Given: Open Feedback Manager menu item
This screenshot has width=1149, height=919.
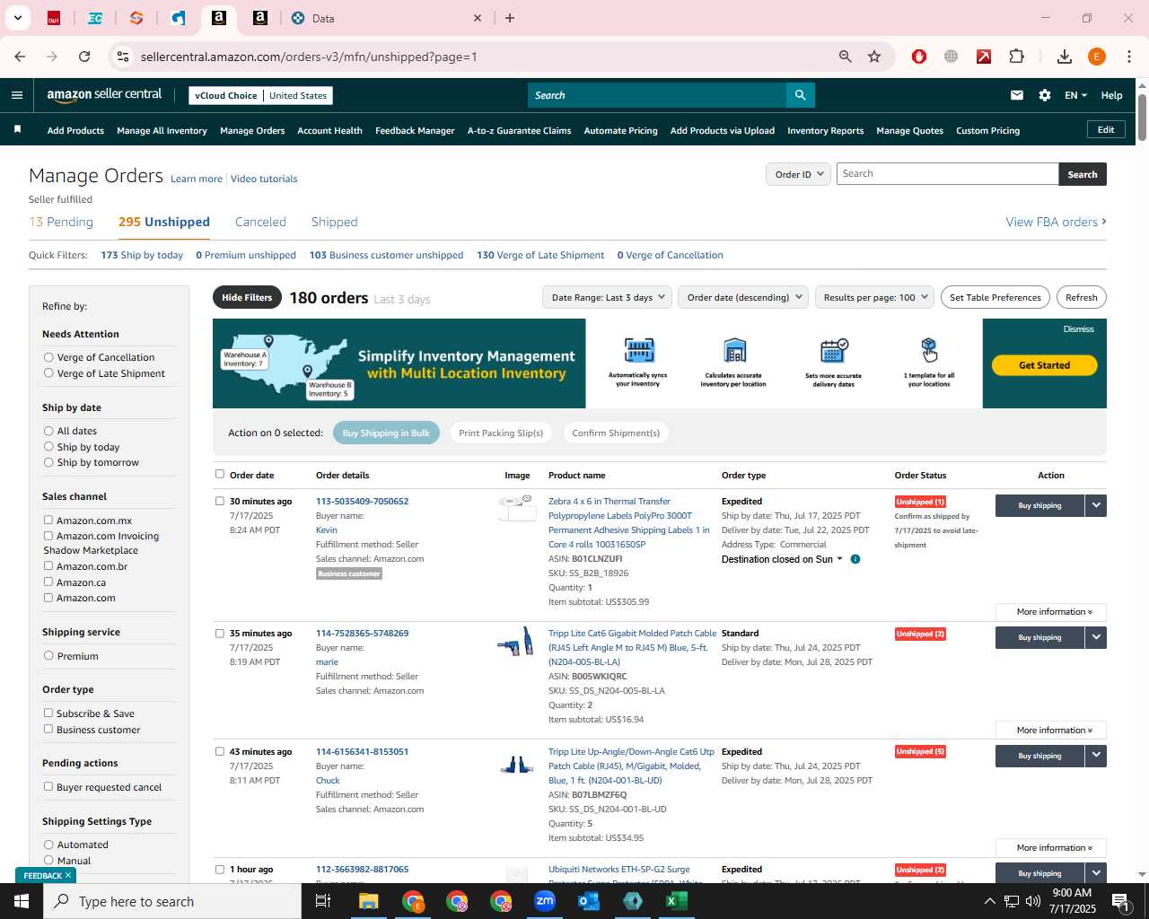Looking at the screenshot, I should point(415,130).
